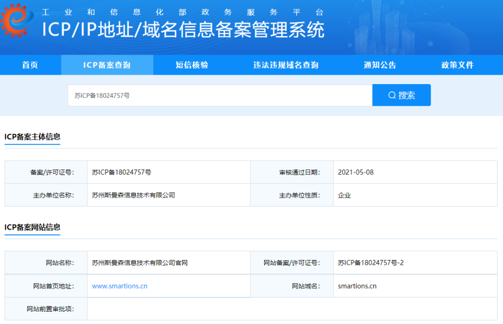The width and height of the screenshot is (503, 324).
Task: Switch to 短信核验 tab
Action: point(192,65)
